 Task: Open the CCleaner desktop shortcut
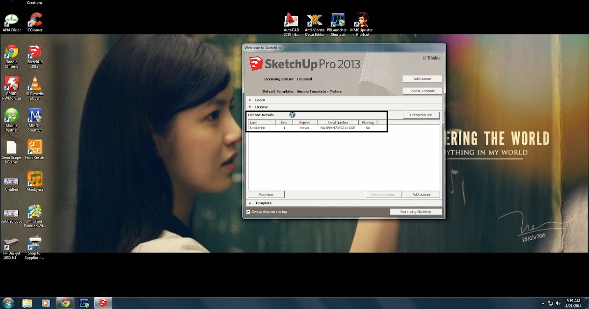pyautogui.click(x=35, y=23)
